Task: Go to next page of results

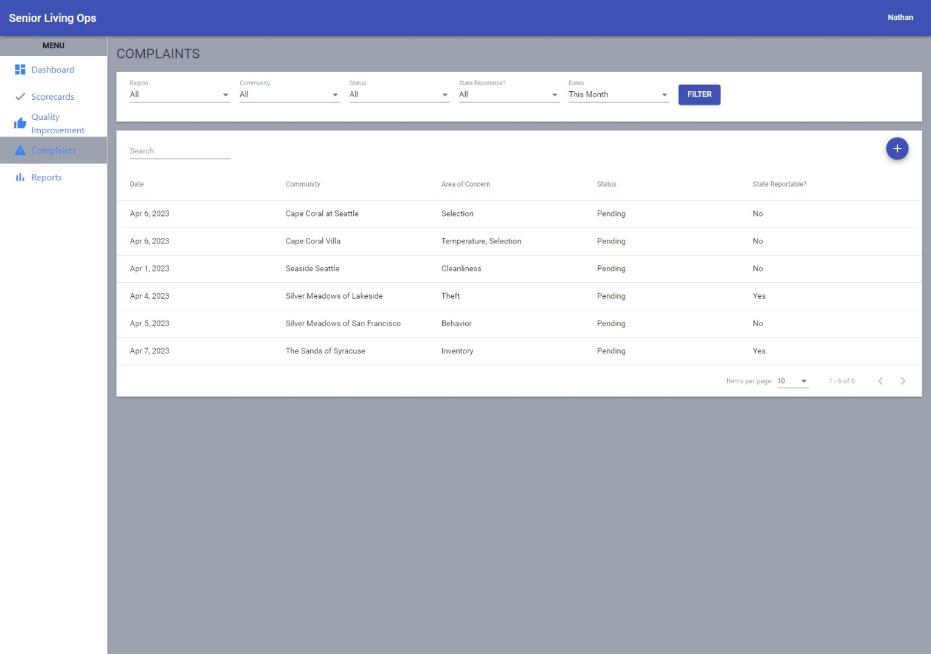Action: point(902,381)
